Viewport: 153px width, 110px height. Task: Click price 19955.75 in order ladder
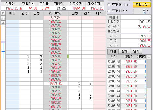click(55, 45)
